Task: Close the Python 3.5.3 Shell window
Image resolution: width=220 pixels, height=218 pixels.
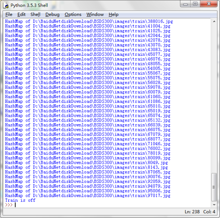Action: click(209, 4)
